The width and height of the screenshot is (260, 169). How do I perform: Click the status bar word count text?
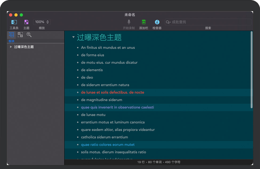point(159,162)
